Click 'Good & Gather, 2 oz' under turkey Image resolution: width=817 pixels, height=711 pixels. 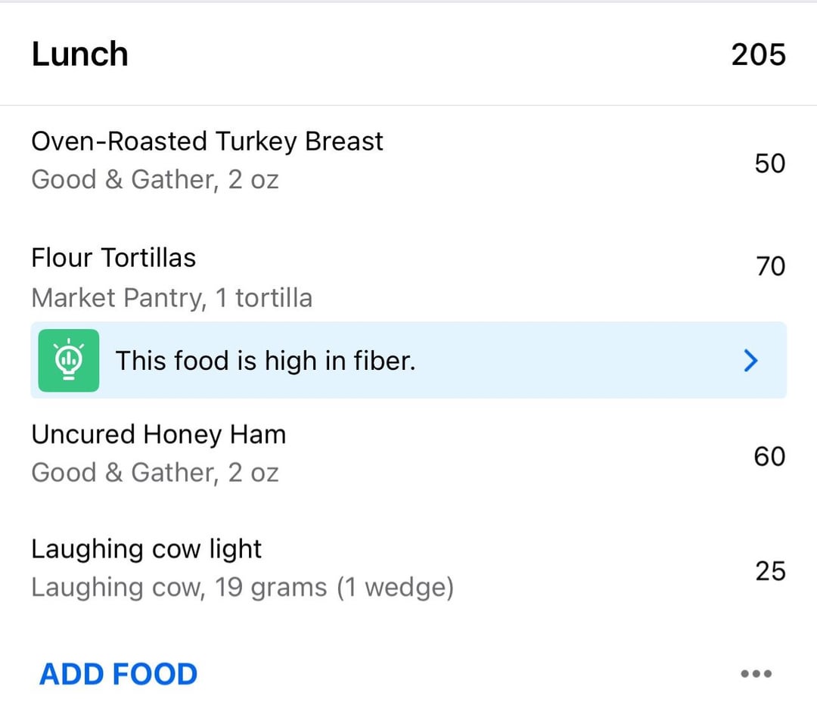coord(155,180)
